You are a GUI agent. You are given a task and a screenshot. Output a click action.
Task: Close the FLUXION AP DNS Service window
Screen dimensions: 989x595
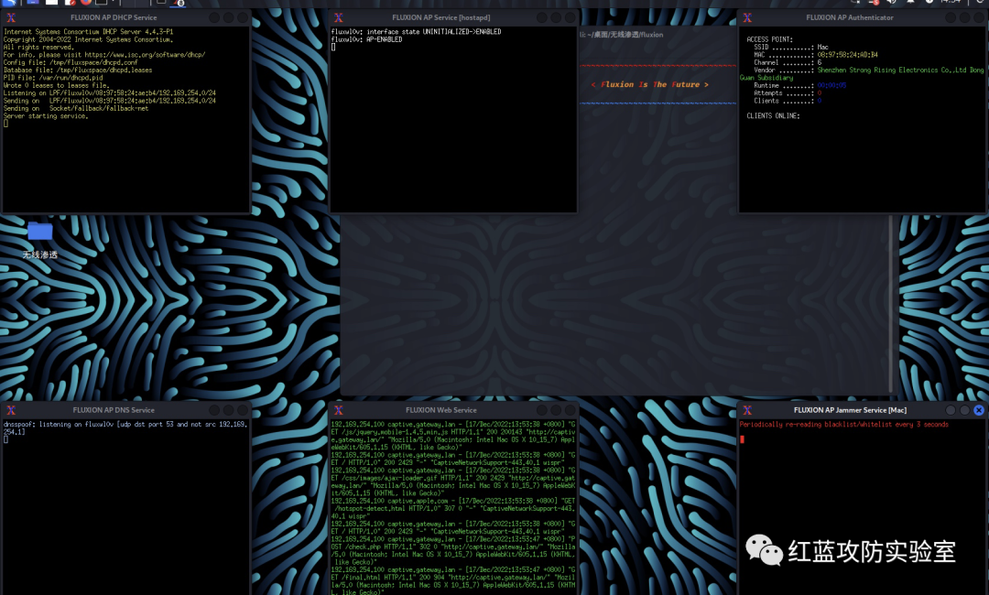pyautogui.click(x=242, y=410)
